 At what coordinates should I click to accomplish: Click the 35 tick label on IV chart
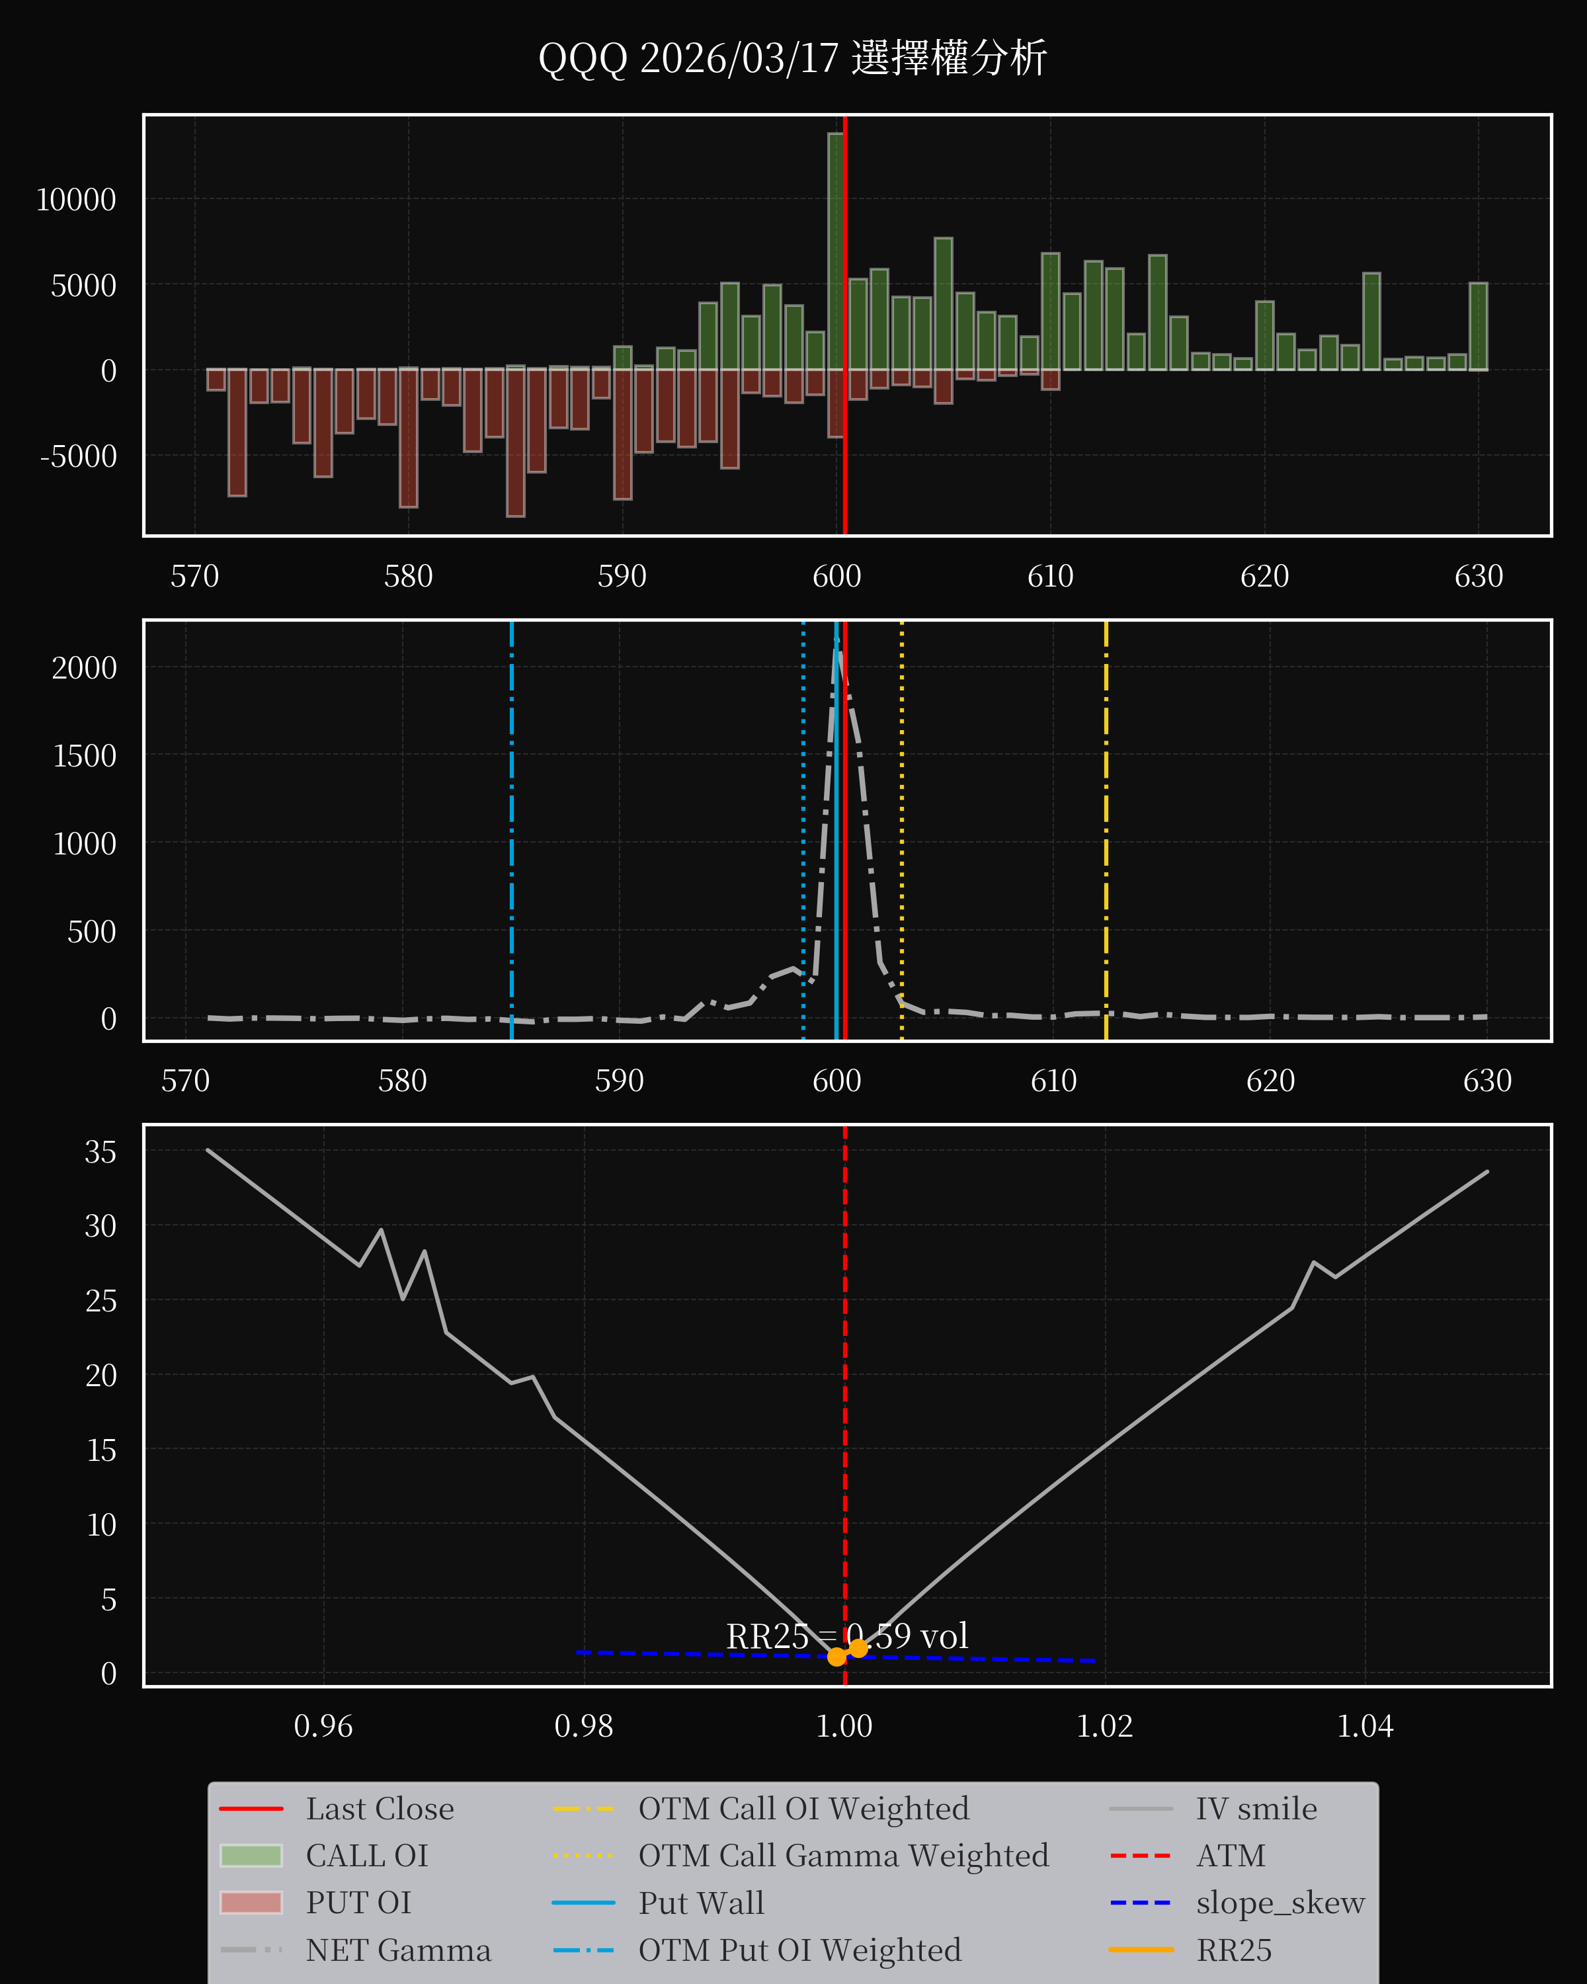[x=101, y=1151]
